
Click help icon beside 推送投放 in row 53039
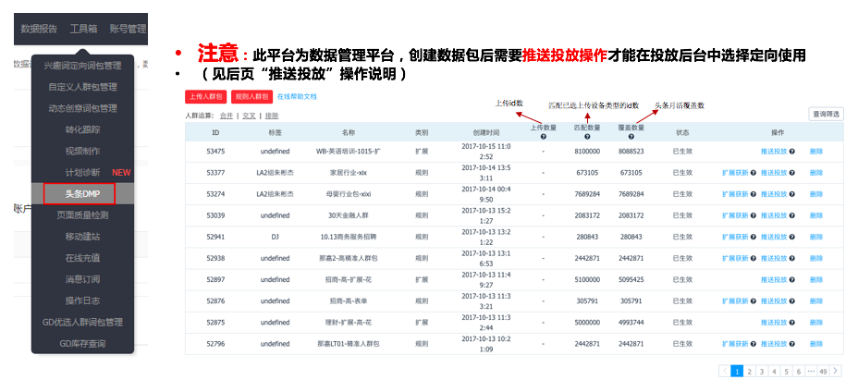click(791, 215)
